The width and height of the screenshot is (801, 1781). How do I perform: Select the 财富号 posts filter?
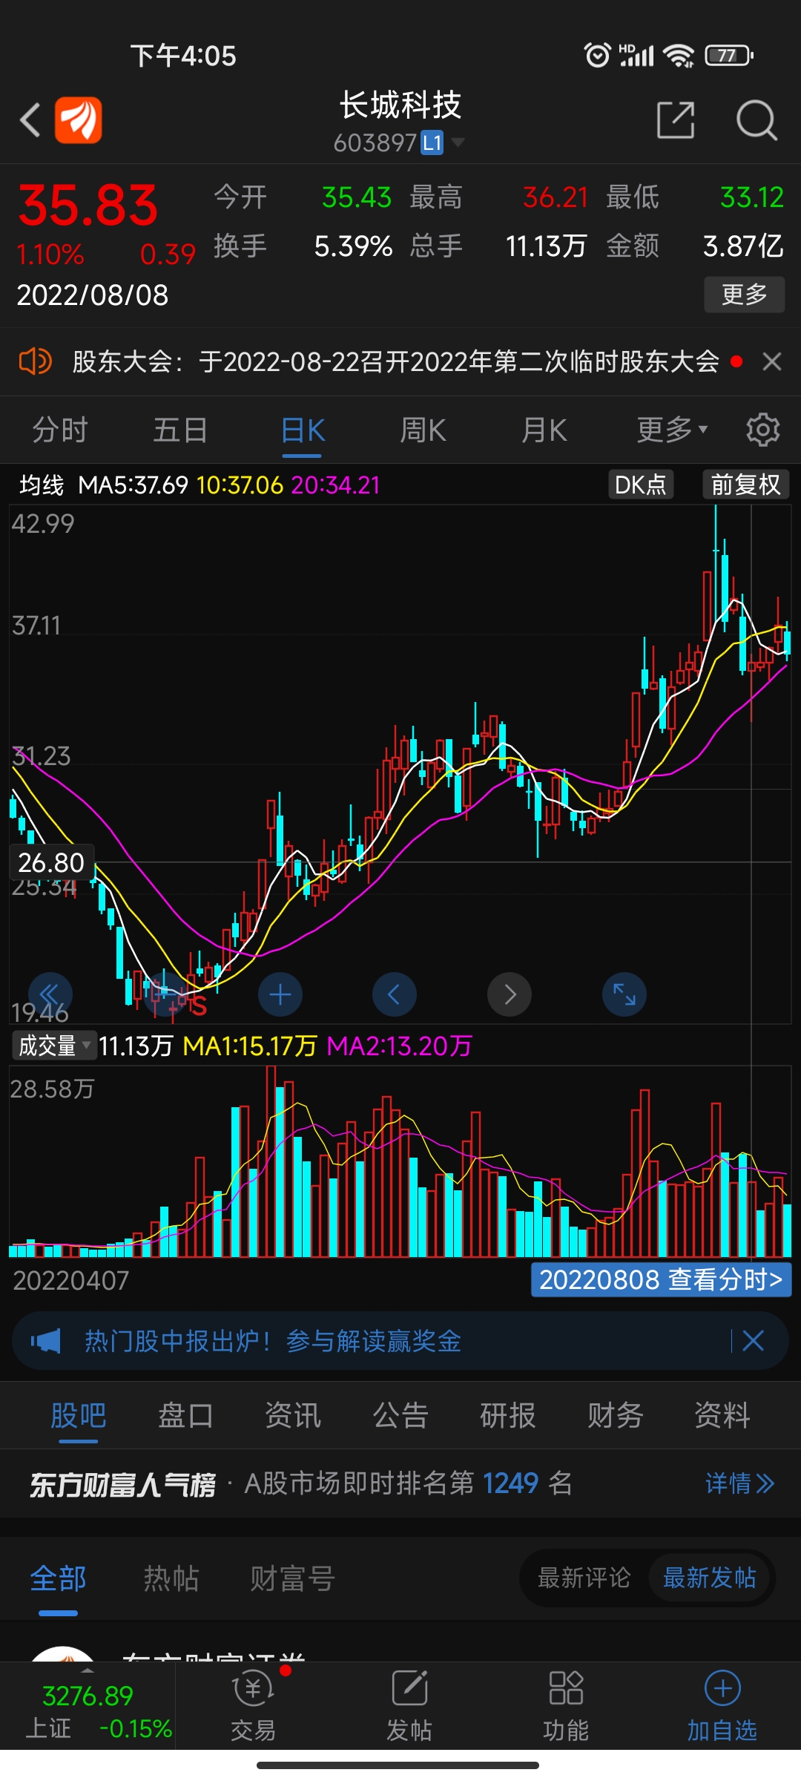[292, 1578]
